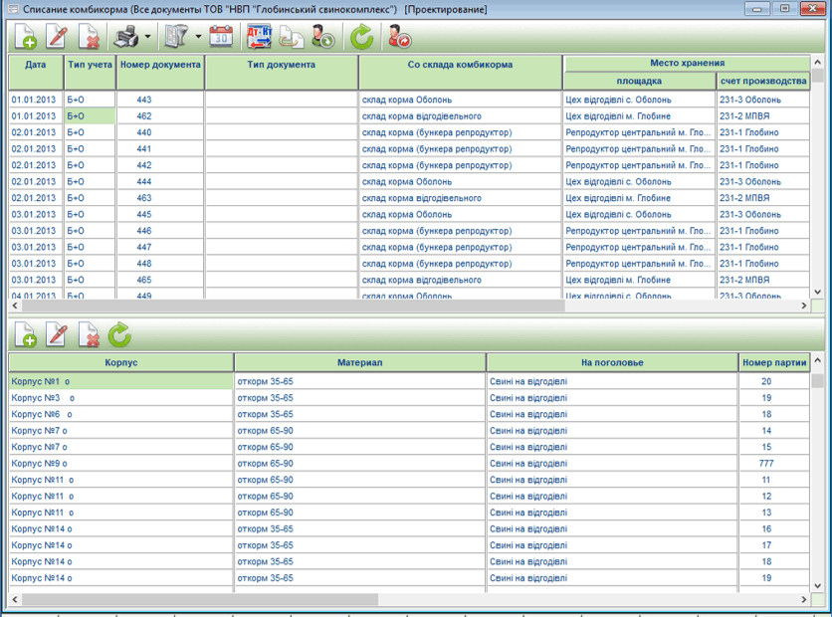Open the filter dropdown arrow
The width and height of the screenshot is (832, 617).
click(199, 38)
